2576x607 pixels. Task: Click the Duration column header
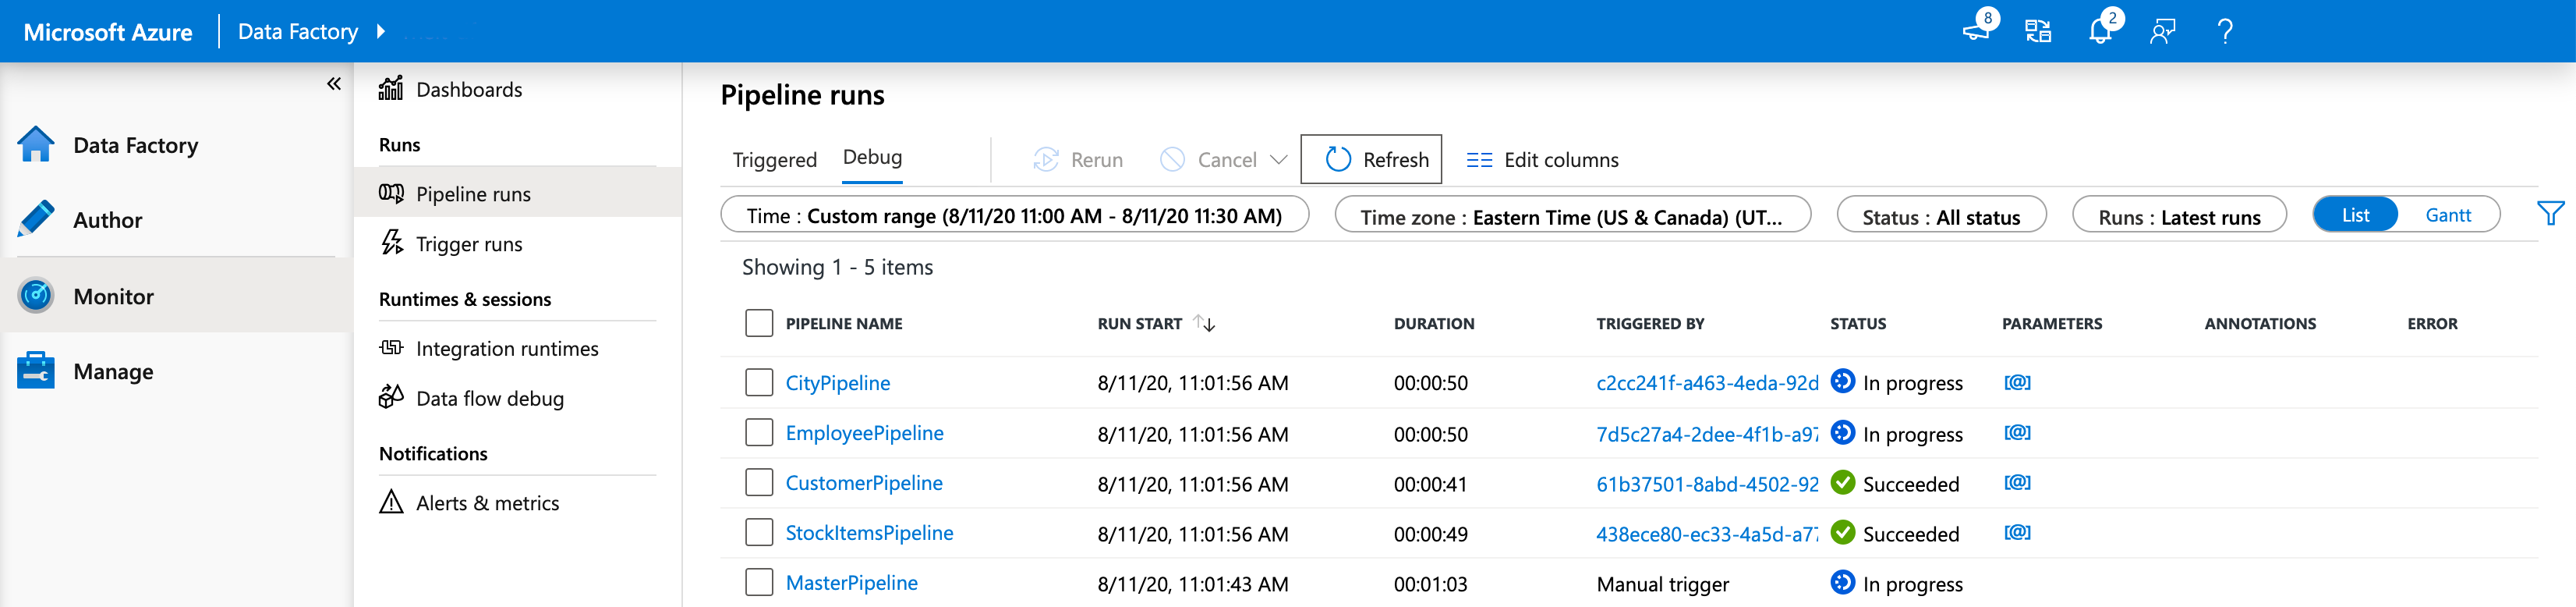coord(1433,323)
